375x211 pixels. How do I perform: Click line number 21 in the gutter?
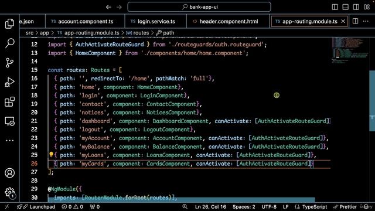tap(34, 121)
